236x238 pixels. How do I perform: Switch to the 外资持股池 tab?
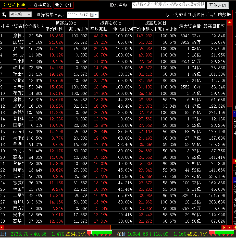click(40, 5)
